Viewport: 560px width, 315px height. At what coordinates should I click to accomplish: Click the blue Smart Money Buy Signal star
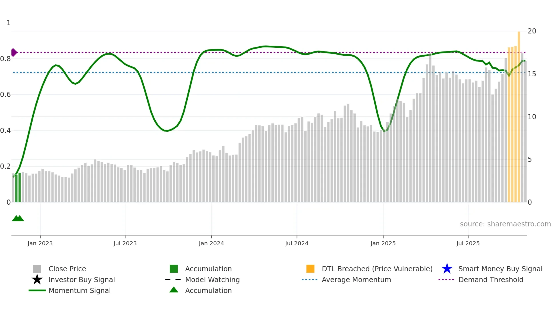[x=447, y=269]
